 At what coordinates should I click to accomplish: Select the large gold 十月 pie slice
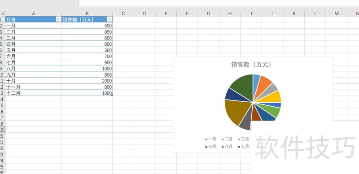tap(236, 111)
